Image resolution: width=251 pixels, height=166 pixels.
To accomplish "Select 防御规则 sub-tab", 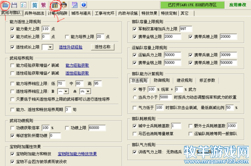I will click(x=162, y=80).
